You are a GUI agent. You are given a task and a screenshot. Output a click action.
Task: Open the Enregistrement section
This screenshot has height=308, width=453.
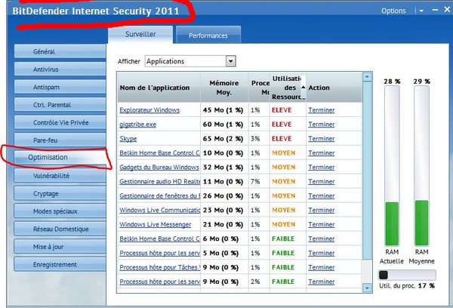click(60, 264)
